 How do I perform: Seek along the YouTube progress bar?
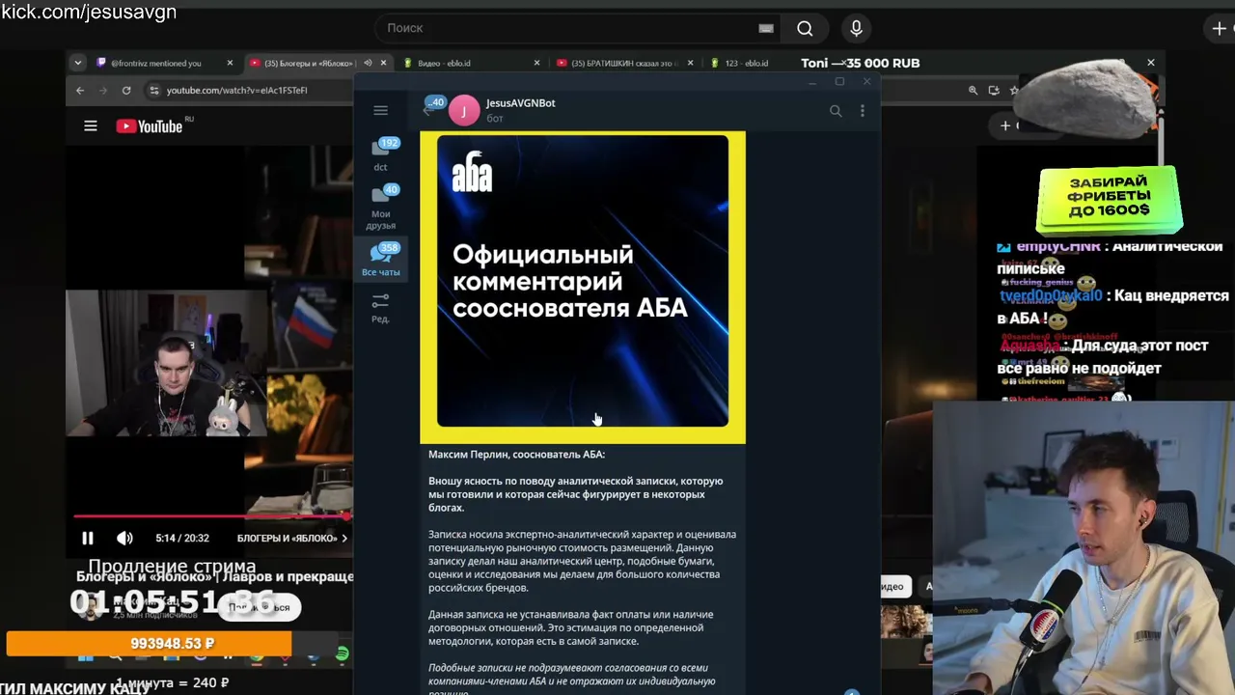click(213, 517)
